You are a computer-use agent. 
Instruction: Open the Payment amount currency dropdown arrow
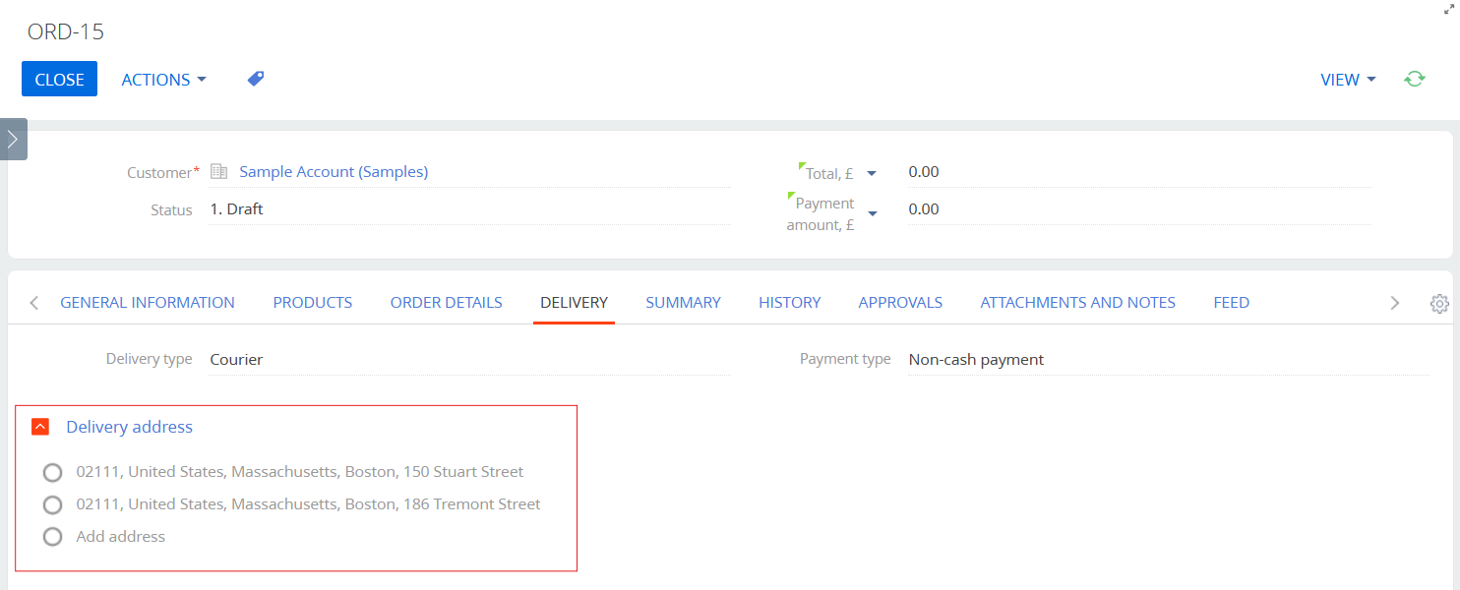click(x=872, y=213)
